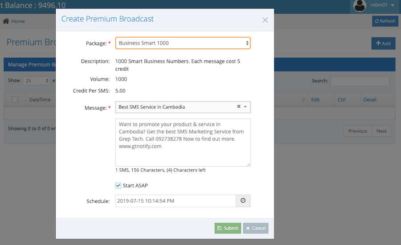Submit the premium broadcast form
Viewport: 401px width, 245px height.
coord(228,228)
